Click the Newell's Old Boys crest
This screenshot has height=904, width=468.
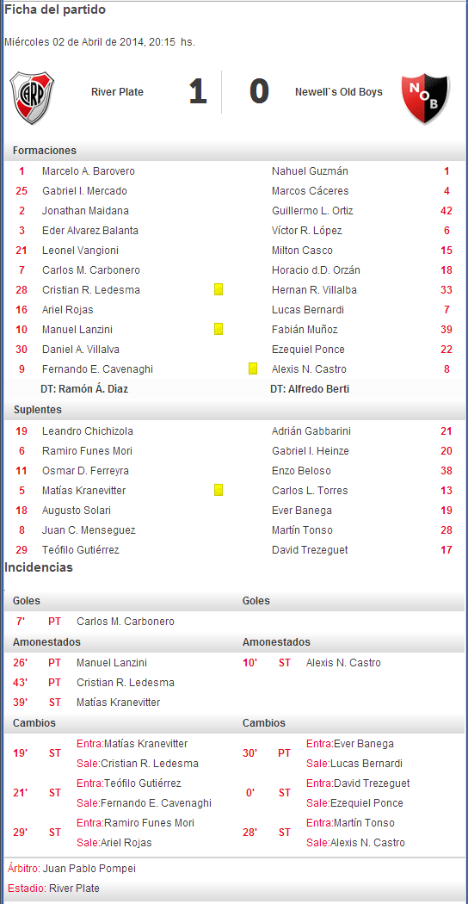(425, 98)
